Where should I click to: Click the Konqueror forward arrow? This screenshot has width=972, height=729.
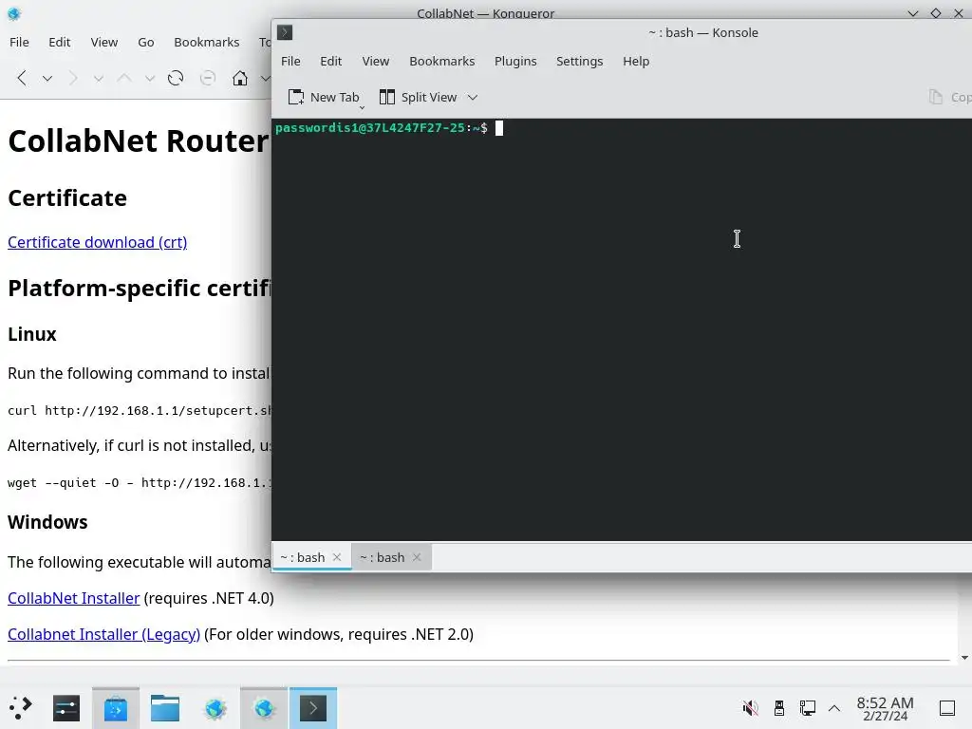click(x=72, y=78)
